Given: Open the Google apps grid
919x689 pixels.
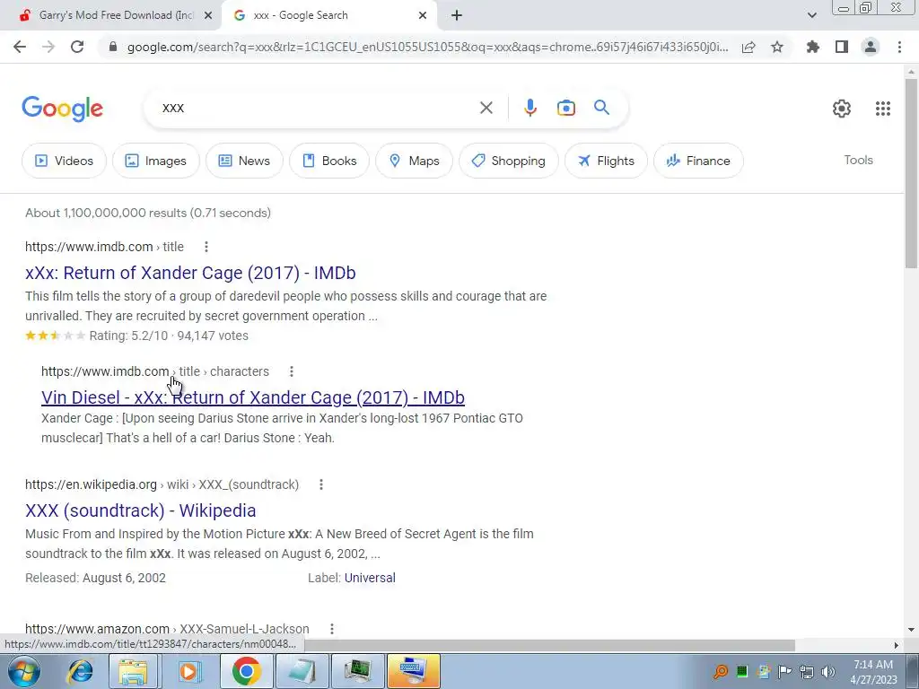Looking at the screenshot, I should click(883, 109).
